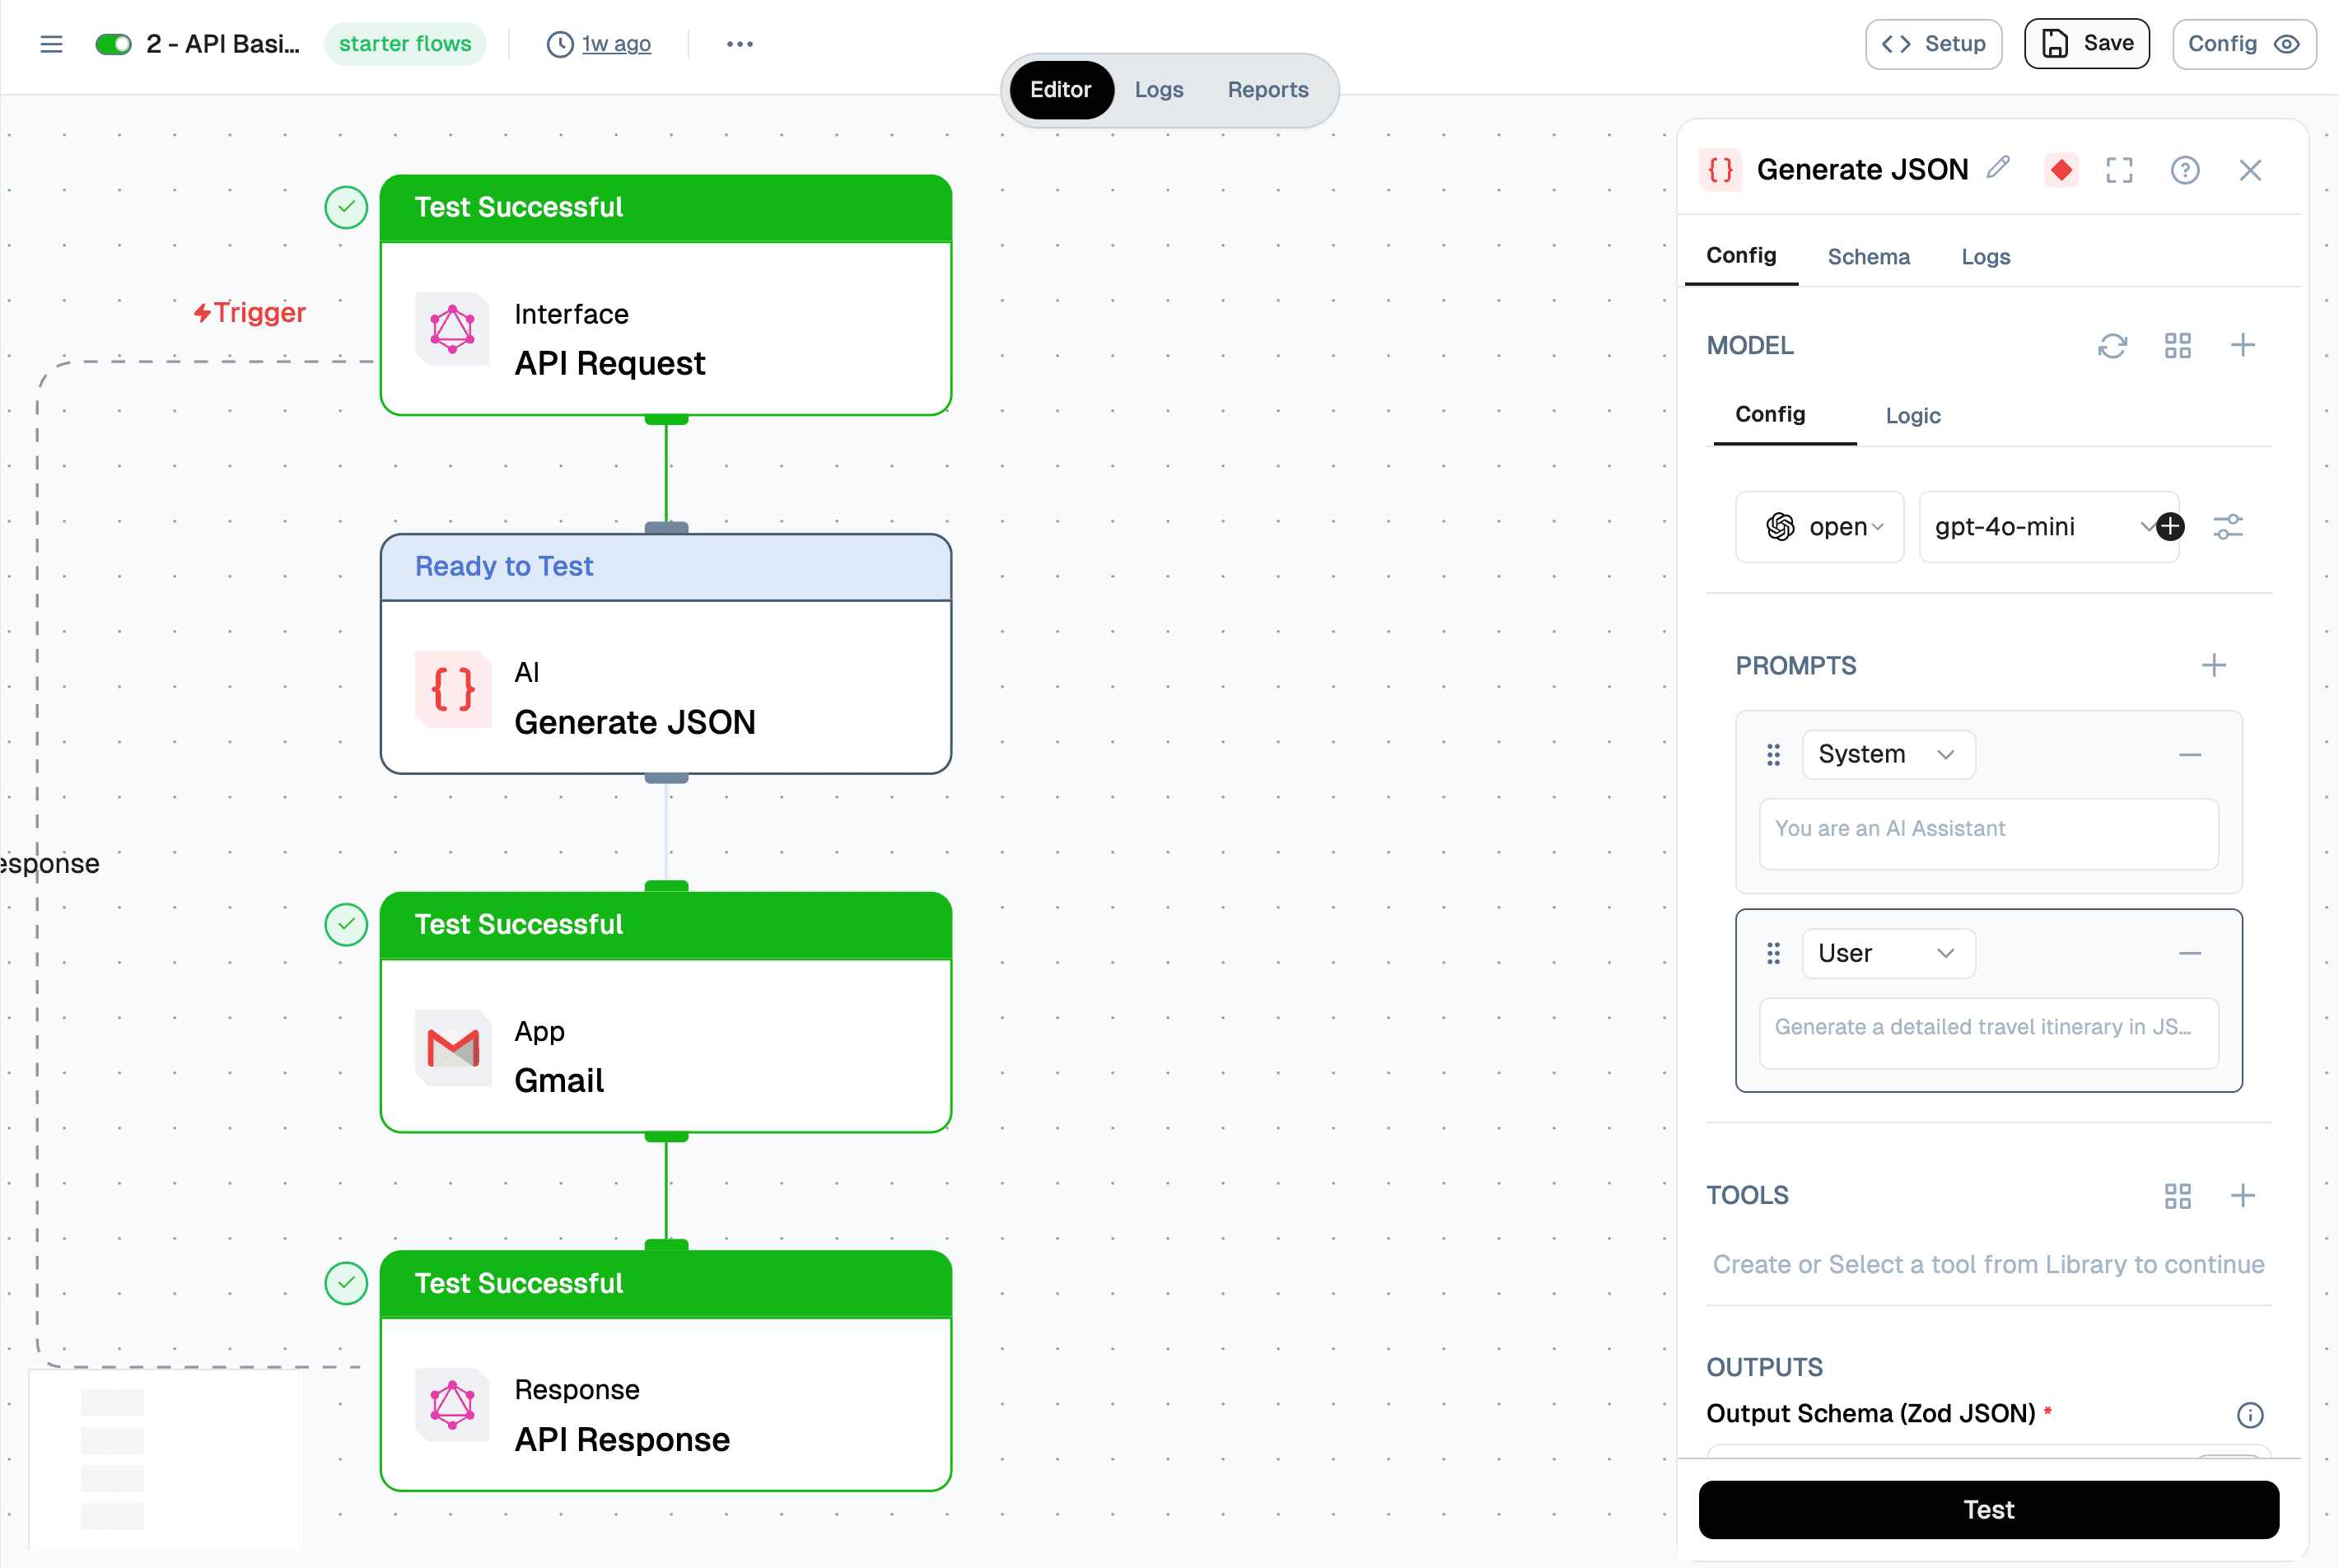Open the OpenAI provider dropdown

[1819, 527]
